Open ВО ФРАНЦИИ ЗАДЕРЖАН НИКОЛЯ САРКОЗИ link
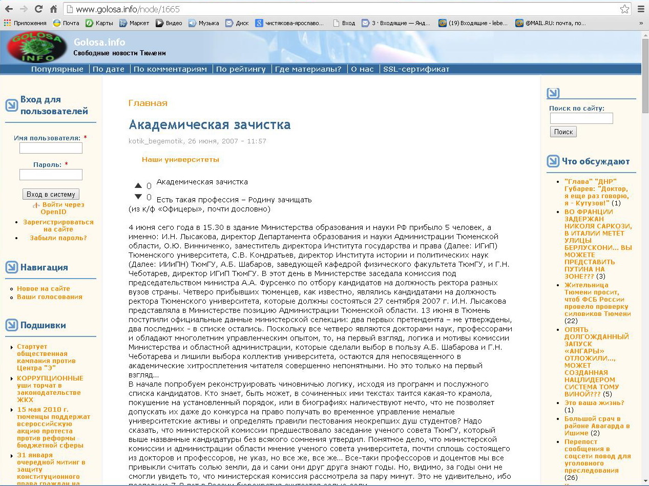 [598, 244]
